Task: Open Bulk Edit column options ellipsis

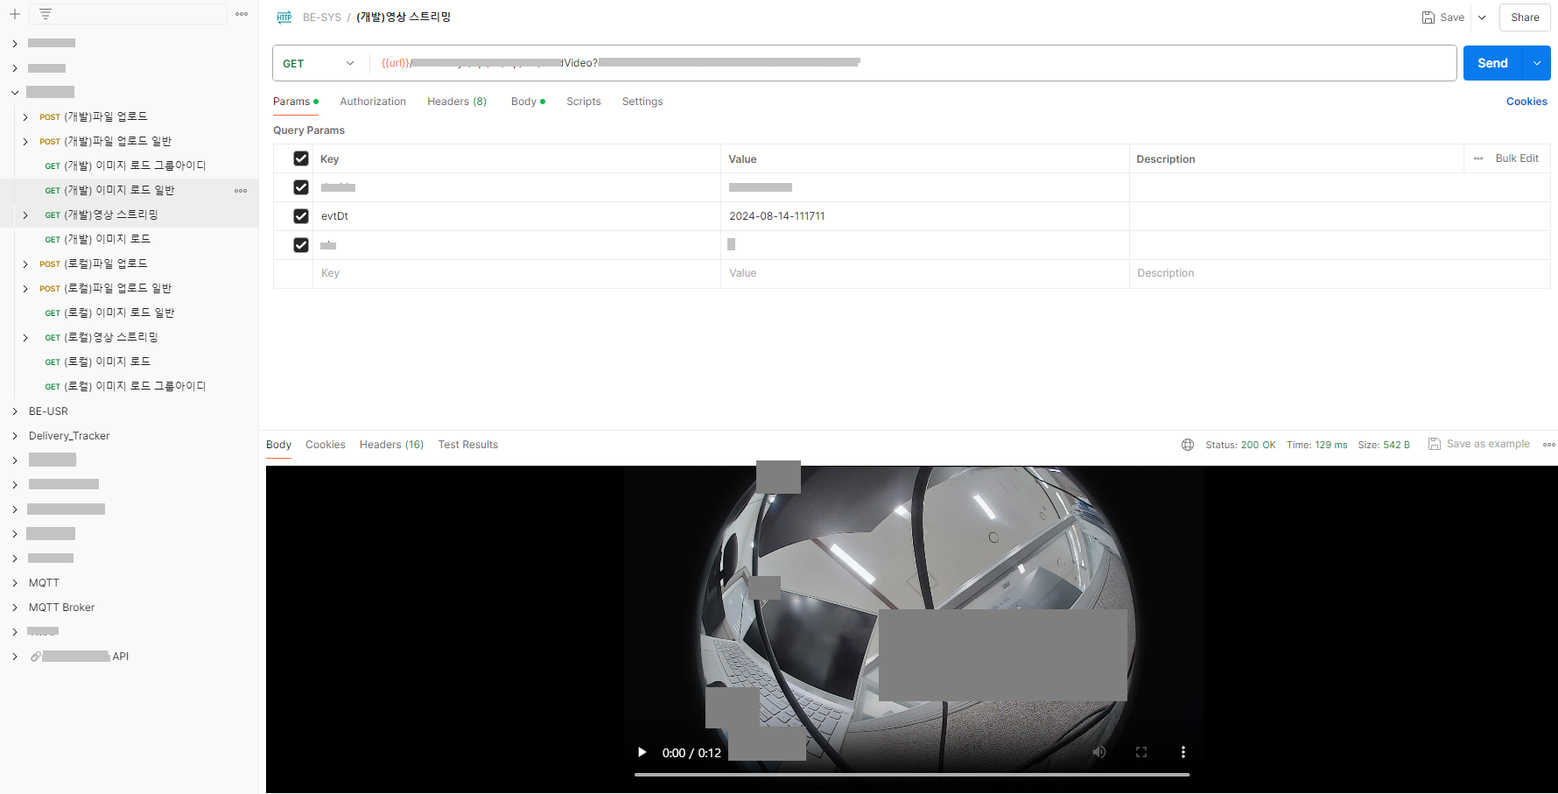Action: tap(1478, 158)
